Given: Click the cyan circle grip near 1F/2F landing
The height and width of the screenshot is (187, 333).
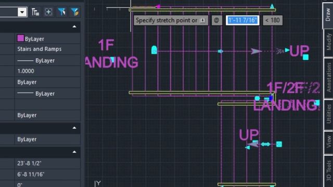Looking at the screenshot, I should click(x=257, y=98).
